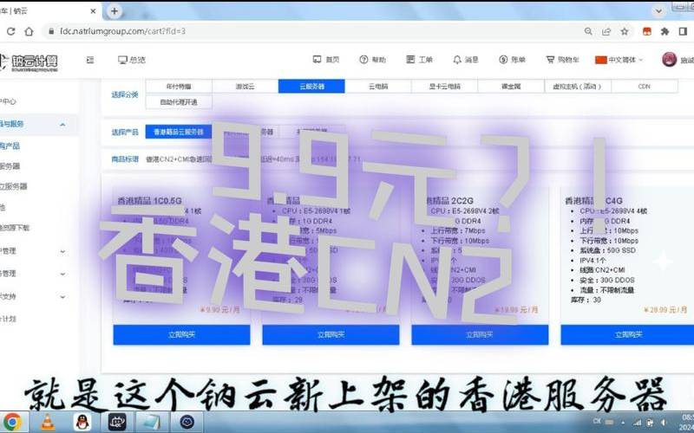Click the network signal tray icon
Image resolution: width=694 pixels, height=433 pixels.
pyautogui.click(x=638, y=423)
